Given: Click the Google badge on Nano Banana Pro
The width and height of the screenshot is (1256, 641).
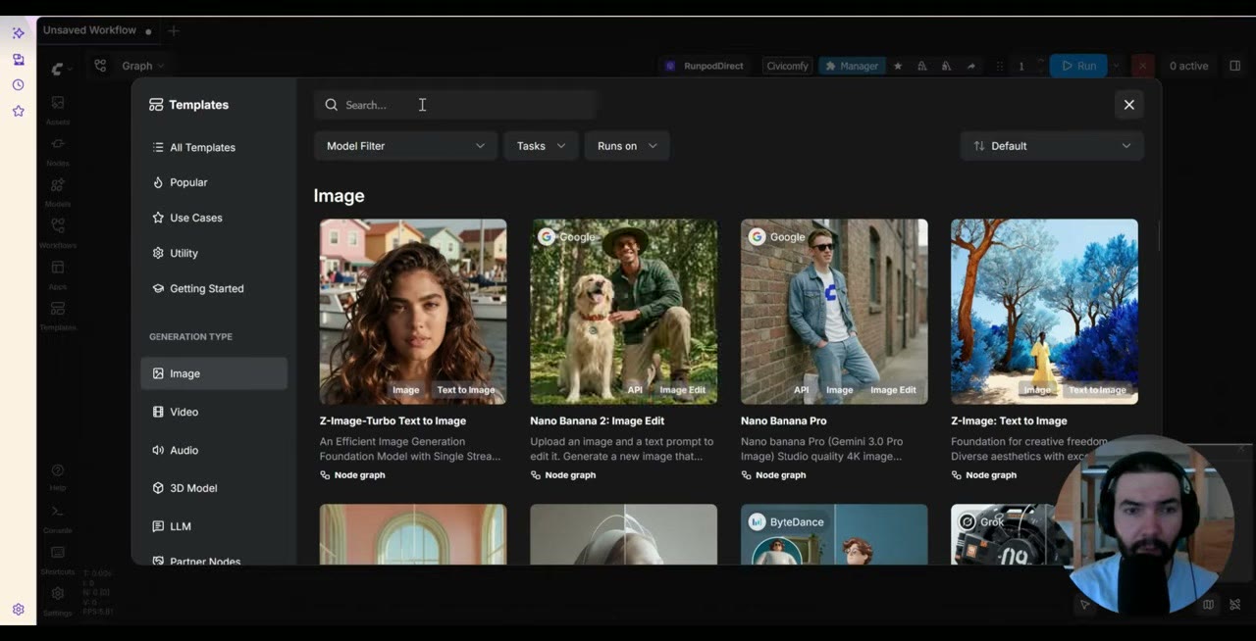Looking at the screenshot, I should click(x=776, y=237).
